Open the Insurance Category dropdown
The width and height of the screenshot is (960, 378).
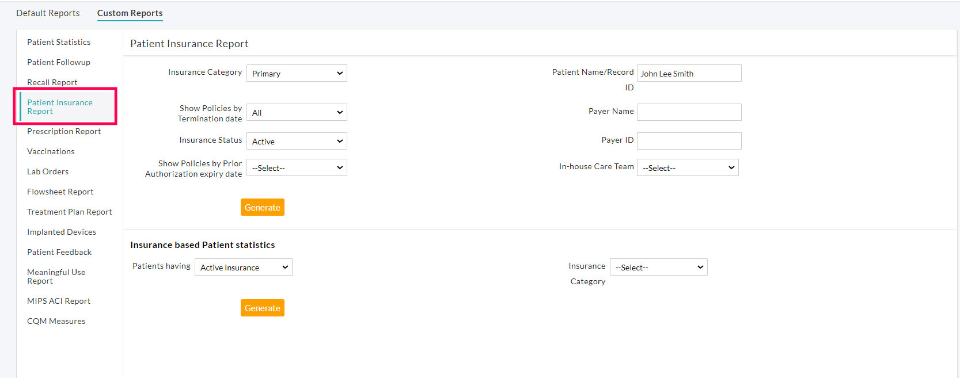coord(297,74)
